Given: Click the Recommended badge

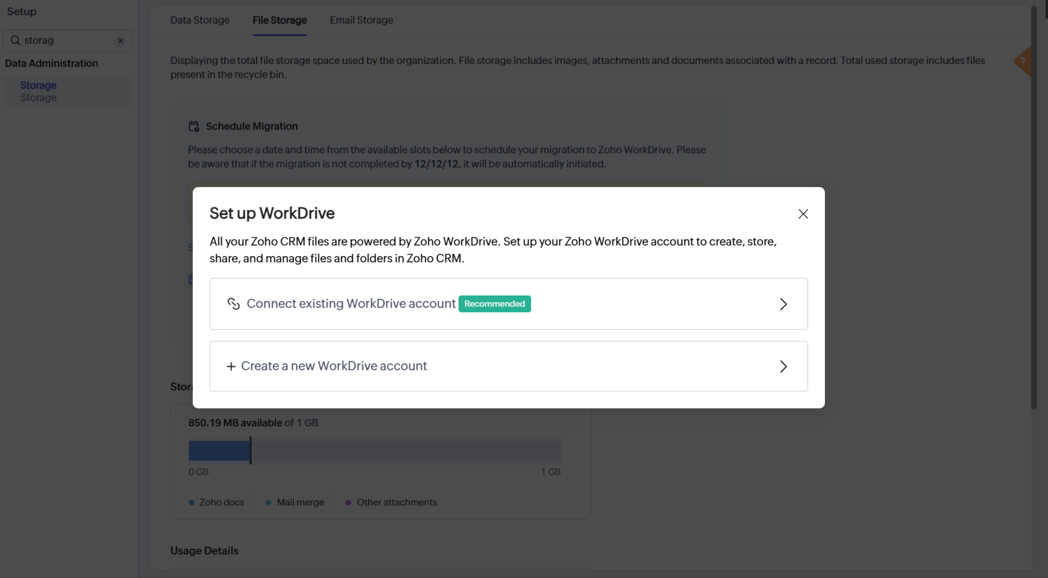Looking at the screenshot, I should pos(494,304).
